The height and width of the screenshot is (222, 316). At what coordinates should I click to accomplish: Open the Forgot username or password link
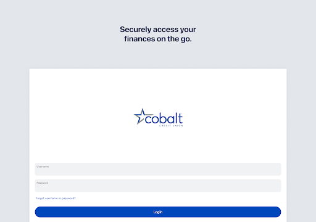[x=56, y=199]
